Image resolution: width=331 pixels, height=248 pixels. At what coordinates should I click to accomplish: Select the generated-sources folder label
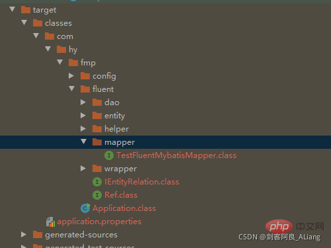pos(81,235)
